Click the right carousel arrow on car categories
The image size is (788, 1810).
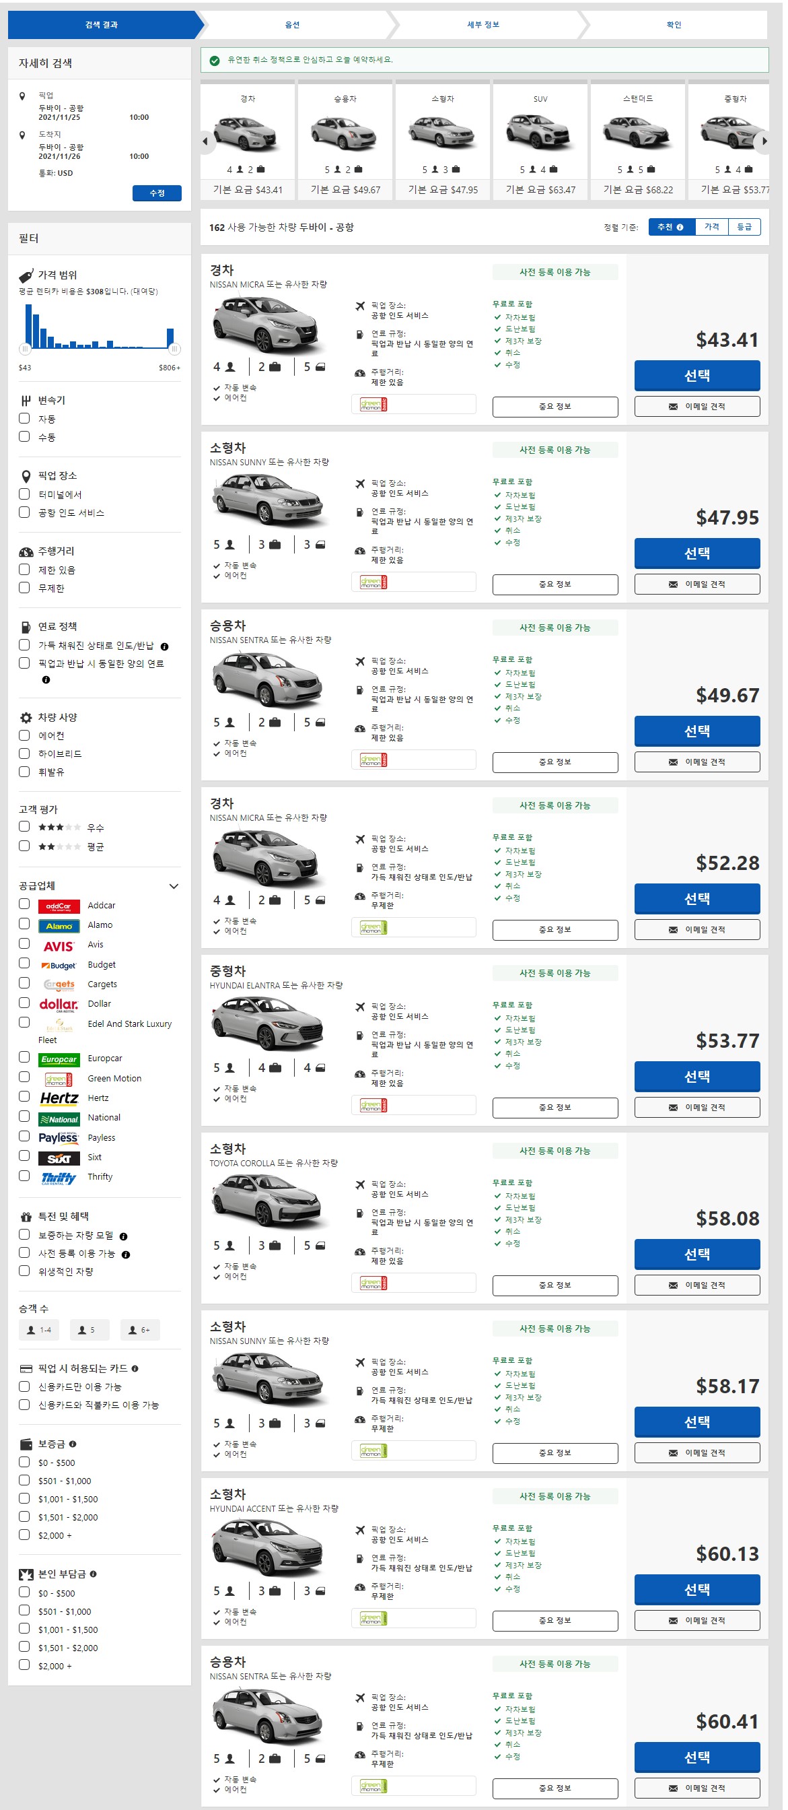click(763, 141)
